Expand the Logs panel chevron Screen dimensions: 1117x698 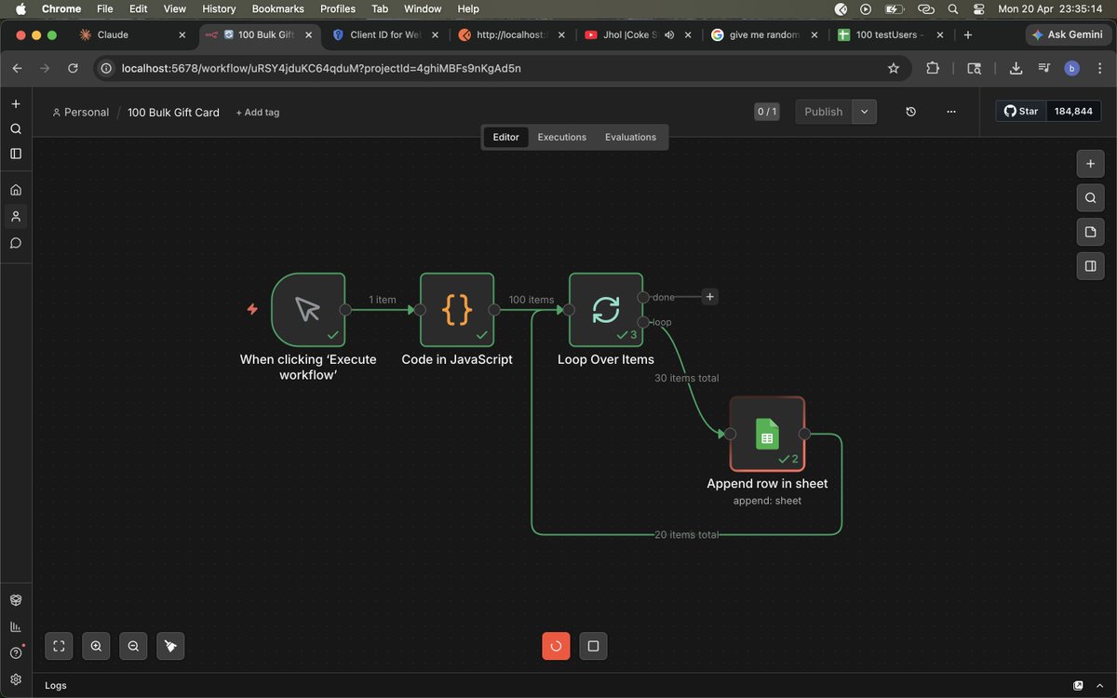(1101, 685)
